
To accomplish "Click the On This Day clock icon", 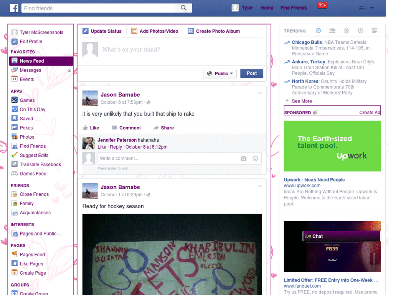I will point(15,109).
